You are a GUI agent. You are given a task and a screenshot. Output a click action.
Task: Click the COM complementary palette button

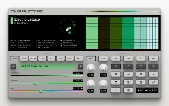pyautogui.click(x=103, y=58)
